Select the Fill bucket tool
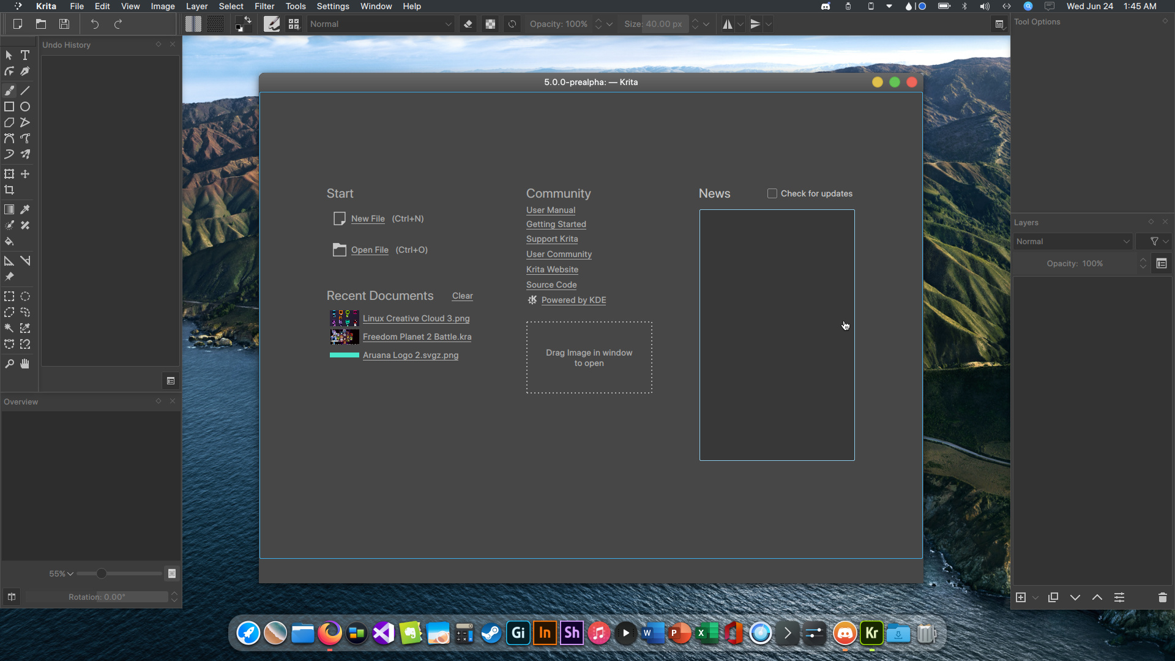The image size is (1175, 661). coord(9,242)
